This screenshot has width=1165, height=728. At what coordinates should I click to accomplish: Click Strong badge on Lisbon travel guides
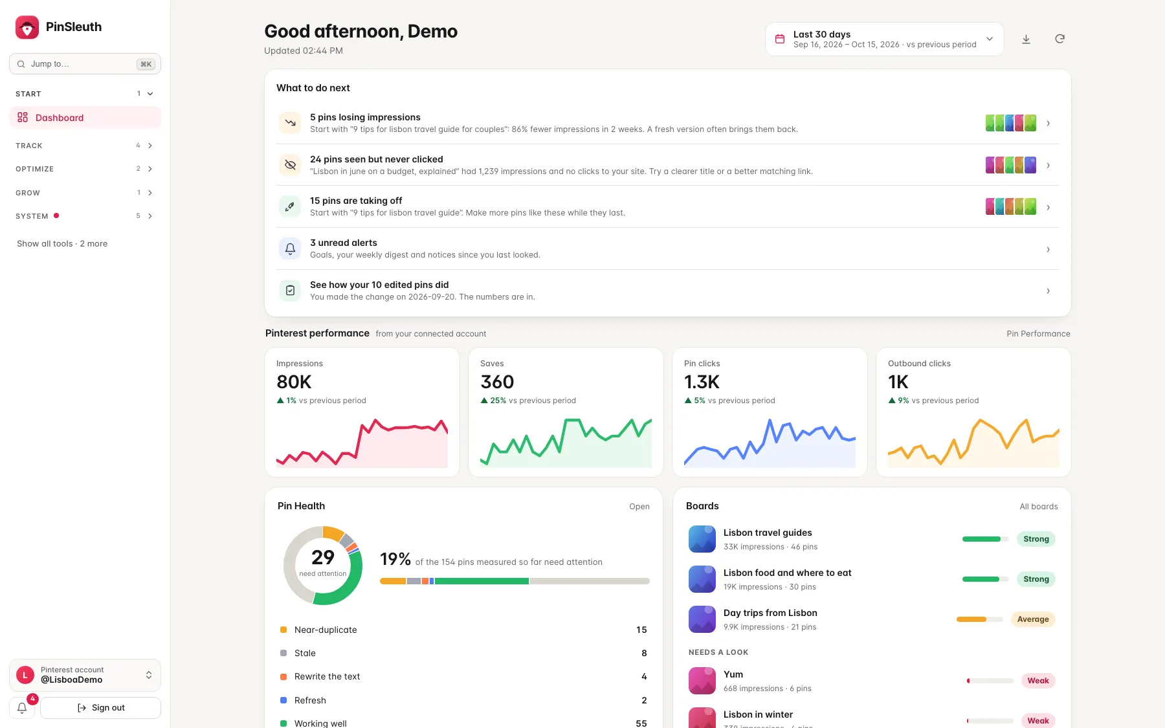point(1036,539)
